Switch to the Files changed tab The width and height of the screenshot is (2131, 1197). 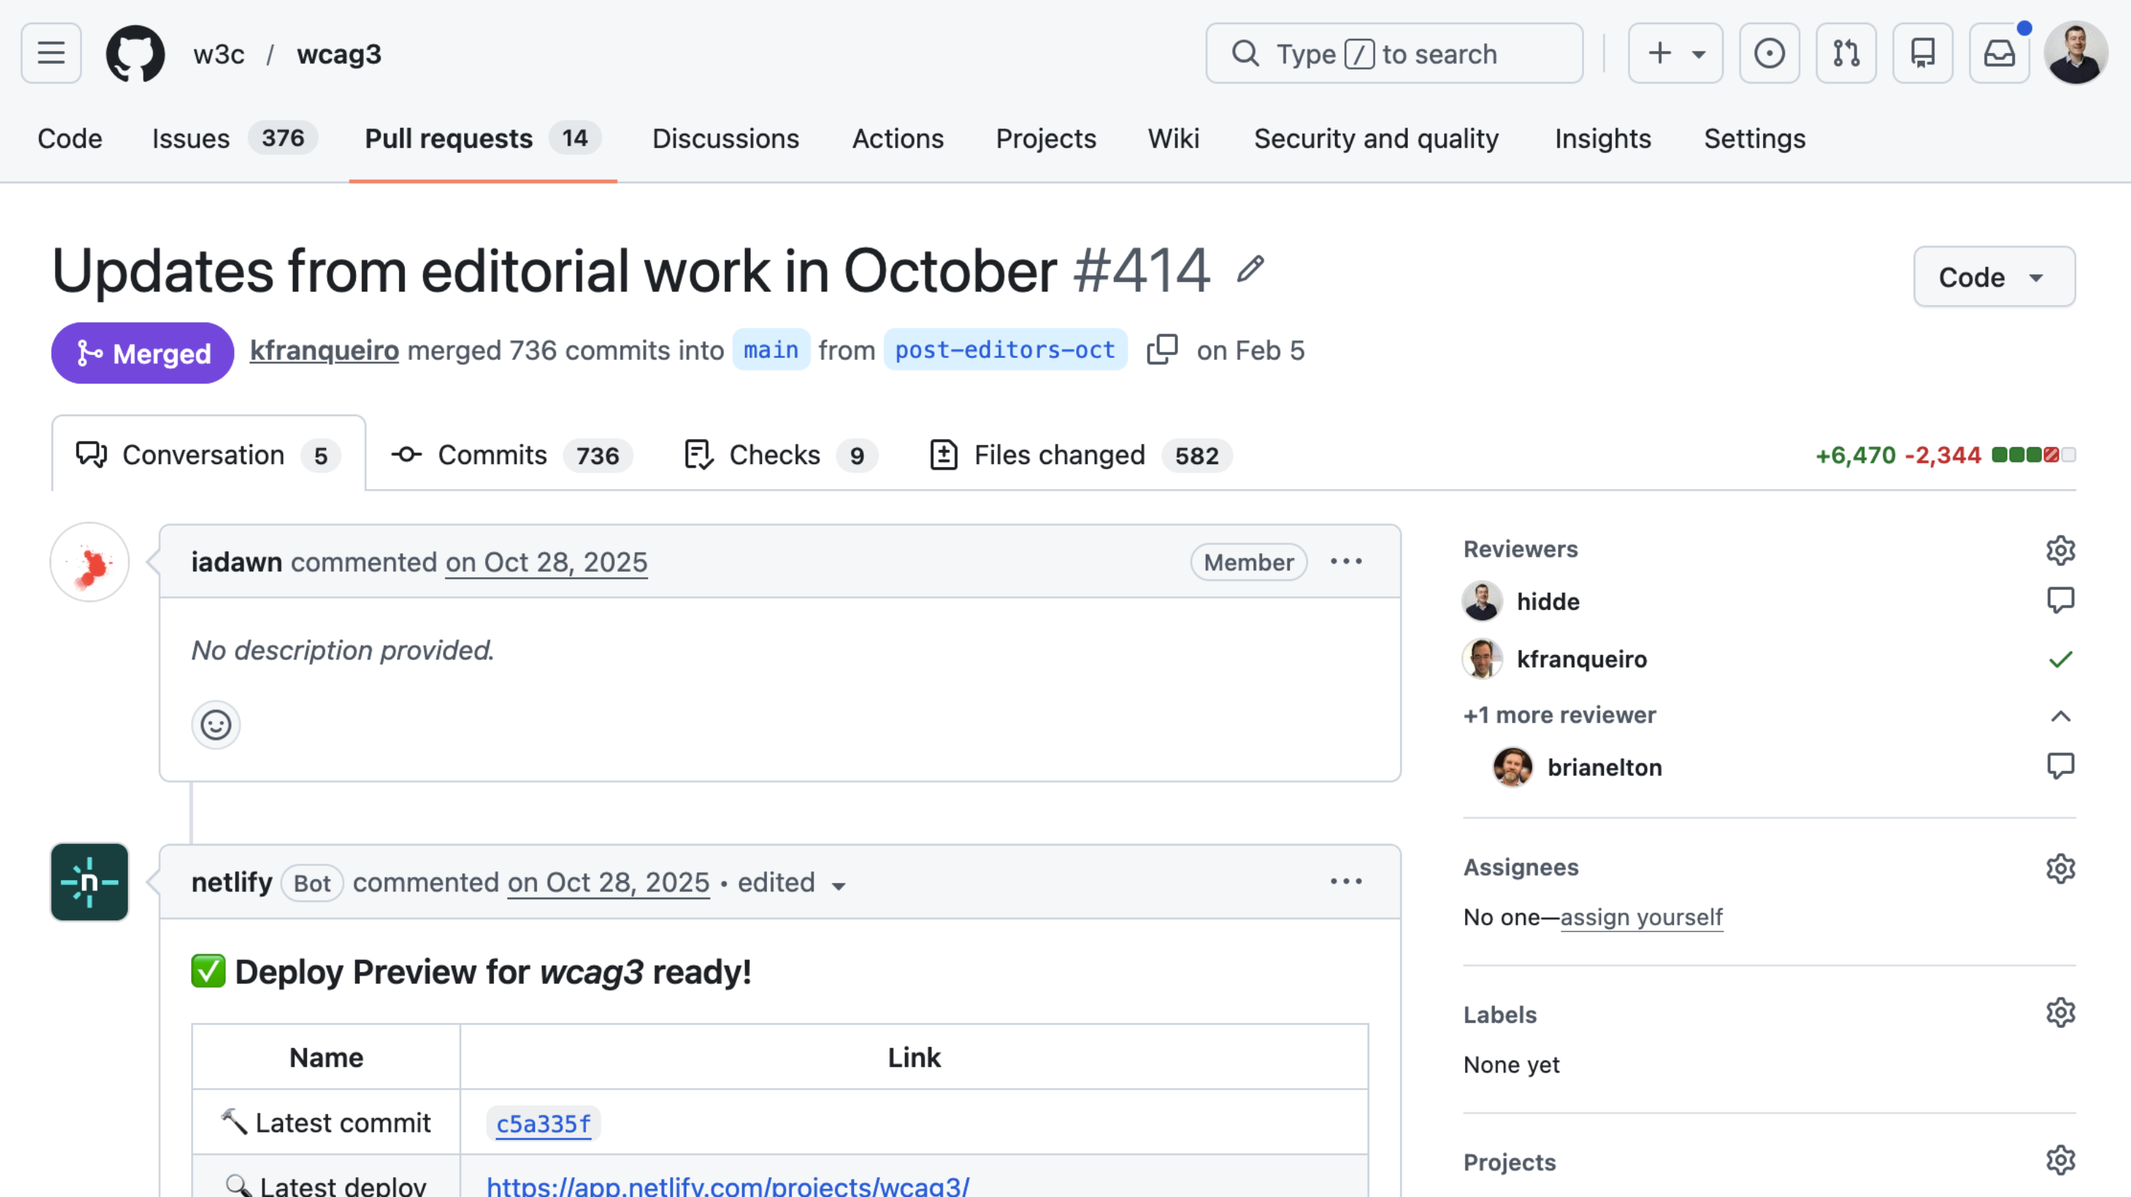[1080, 455]
